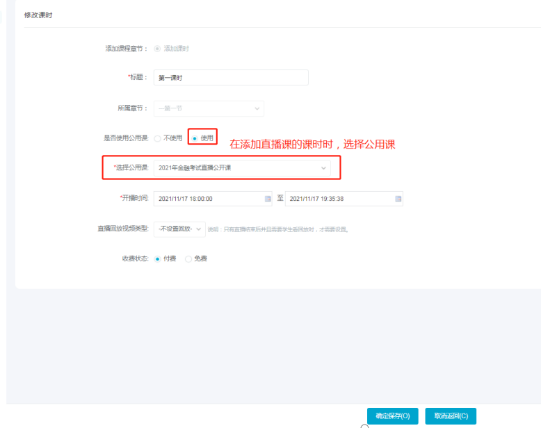Viewport: 541px width, 428px height.
Task: Open the 选择公用课 dropdown list
Action: click(242, 168)
